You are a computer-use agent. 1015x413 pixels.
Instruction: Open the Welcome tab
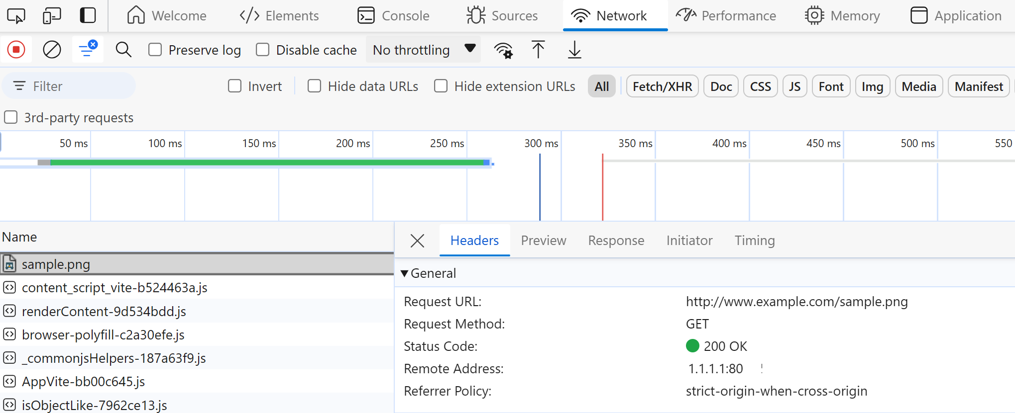coord(166,16)
